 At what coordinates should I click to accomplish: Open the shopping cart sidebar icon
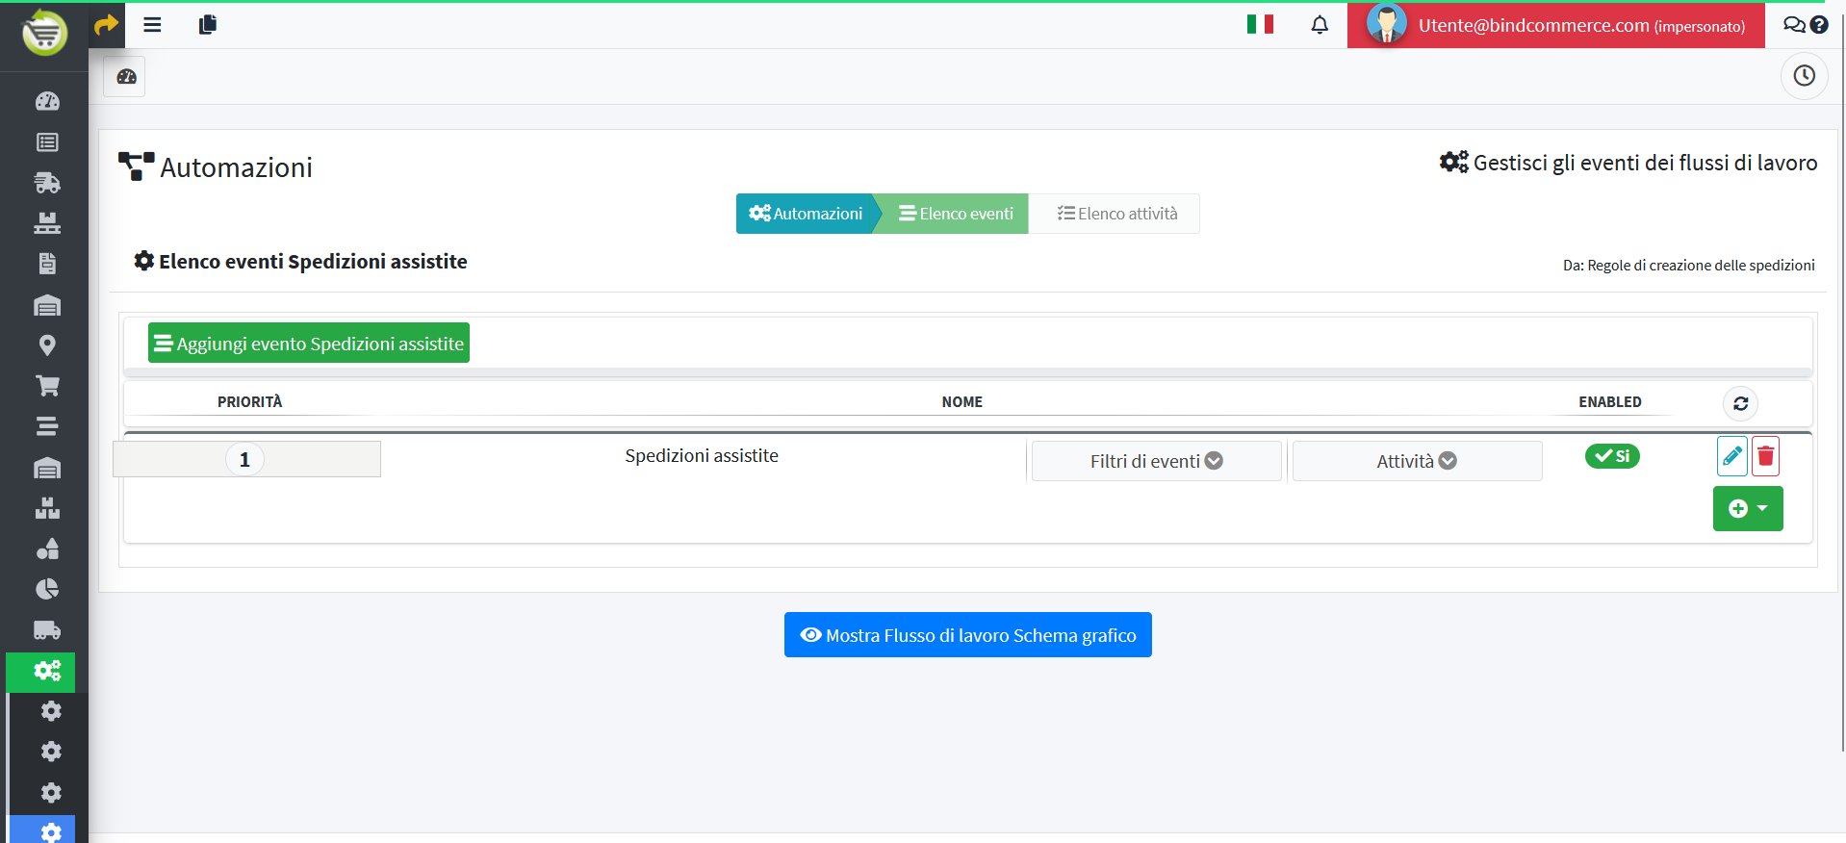tap(47, 386)
